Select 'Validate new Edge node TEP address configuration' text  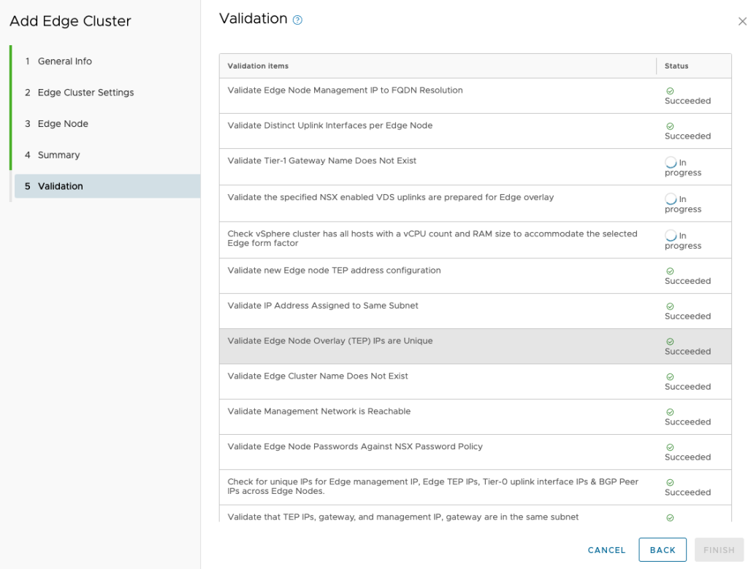[334, 270]
